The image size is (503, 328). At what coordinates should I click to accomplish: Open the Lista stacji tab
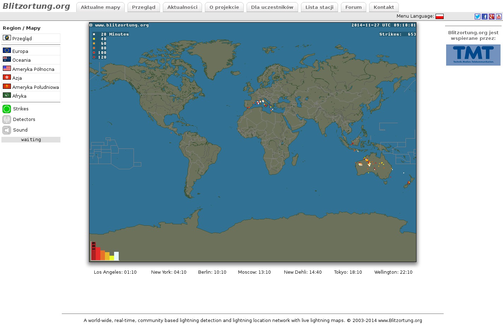click(319, 7)
